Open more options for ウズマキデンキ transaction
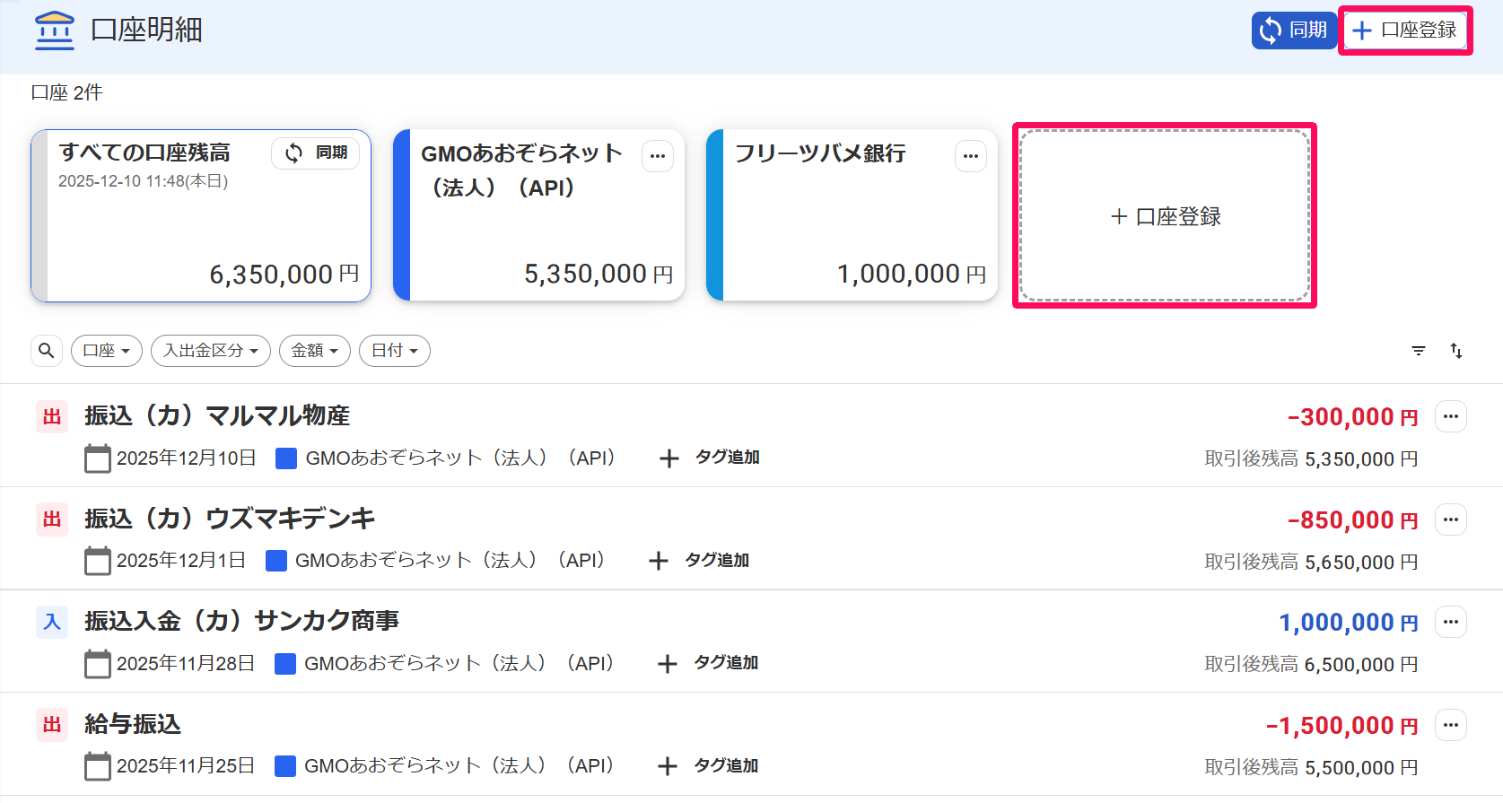This screenshot has width=1503, height=803. (1451, 519)
